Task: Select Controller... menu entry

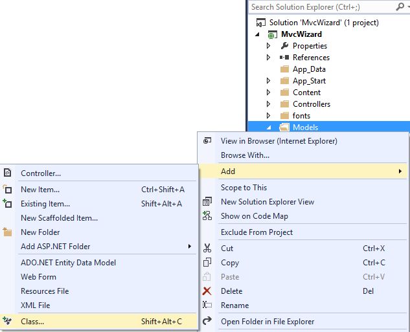Action: [99, 173]
